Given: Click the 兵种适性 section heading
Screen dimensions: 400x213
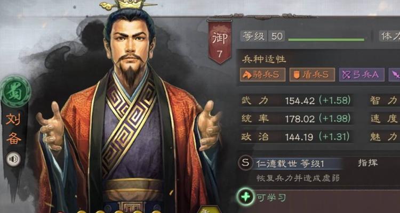Looking at the screenshot, I should click(x=264, y=60).
